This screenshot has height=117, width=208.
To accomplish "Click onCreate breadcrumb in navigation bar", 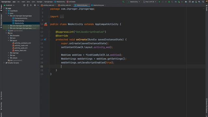I will tap(71, 2).
